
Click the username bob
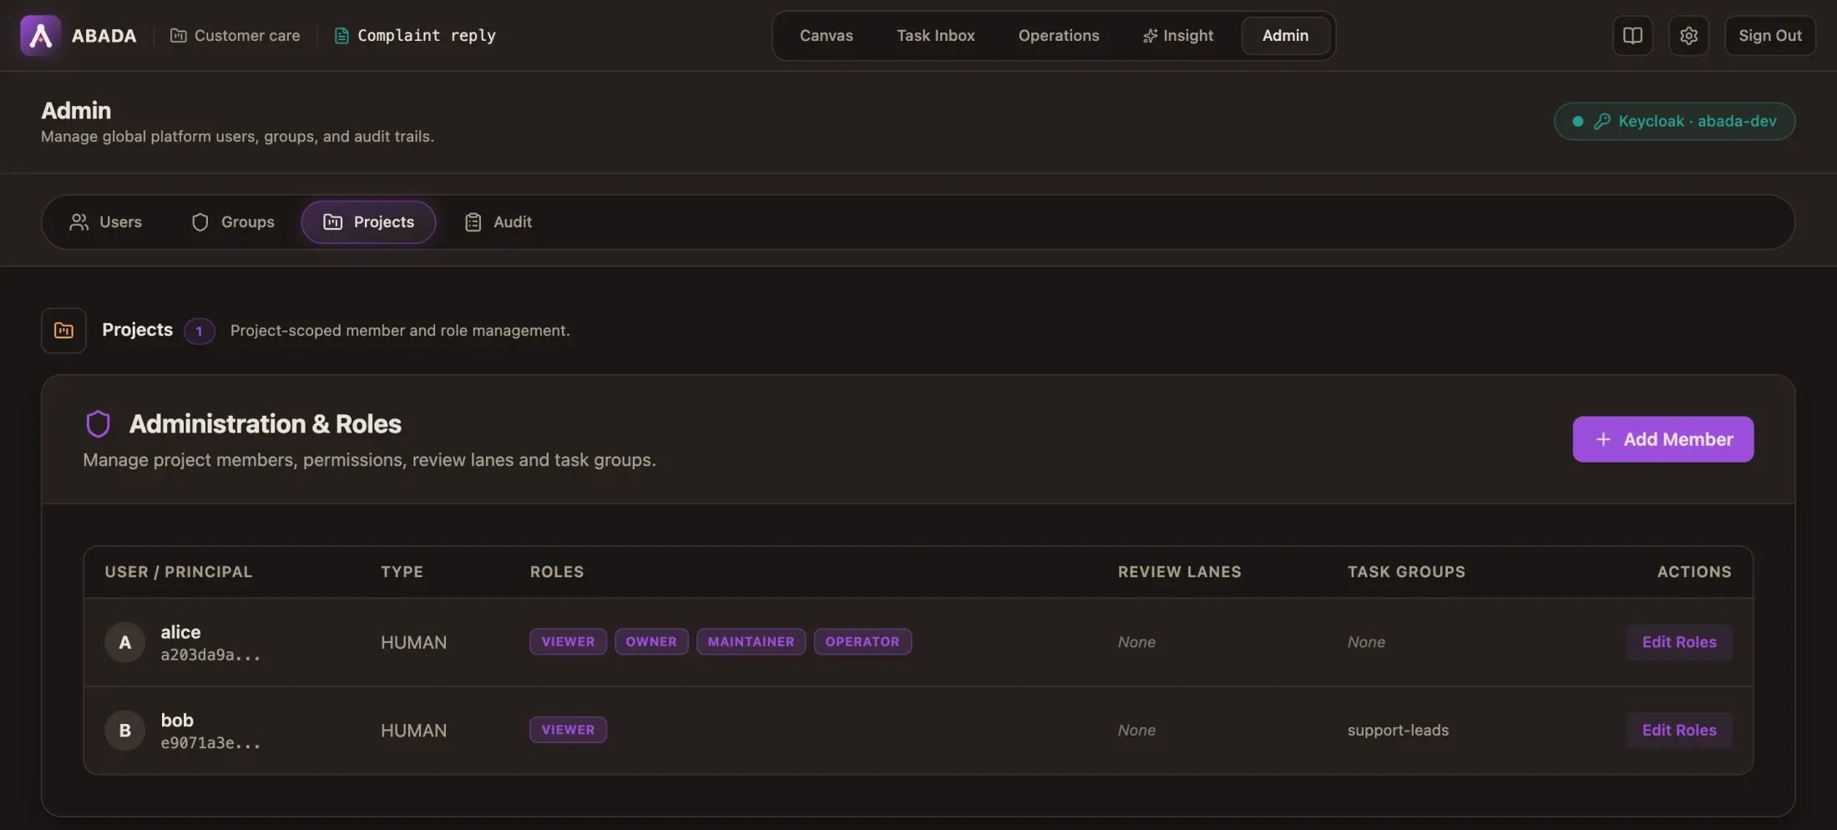click(x=177, y=720)
